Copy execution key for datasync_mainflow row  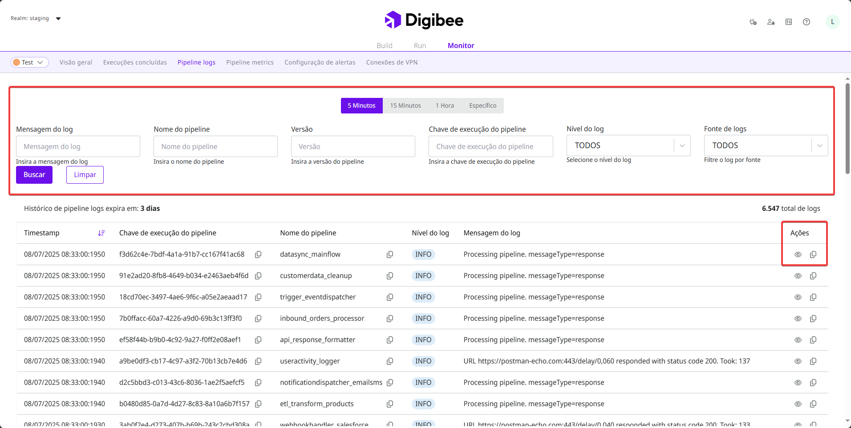(258, 254)
